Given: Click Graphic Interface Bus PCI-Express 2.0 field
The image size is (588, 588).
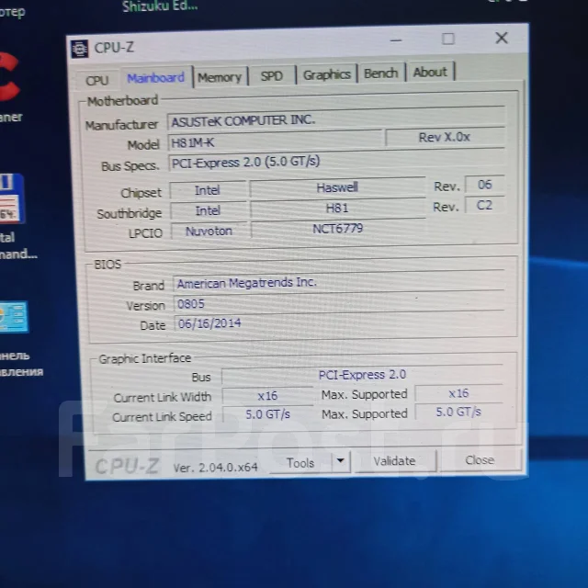Looking at the screenshot, I should point(362,375).
